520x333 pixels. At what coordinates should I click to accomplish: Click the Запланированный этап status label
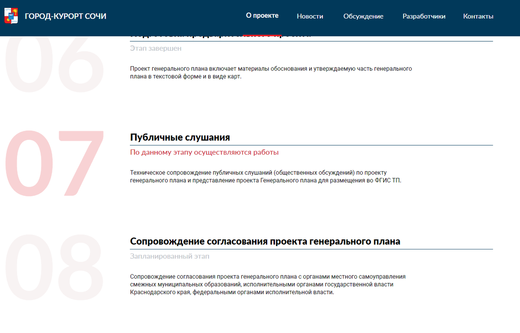pos(169,256)
